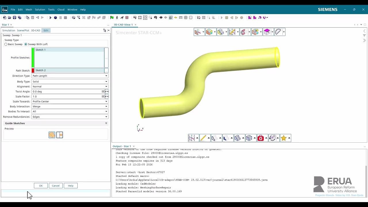Switch to the Simulation tab
Image resolution: width=368 pixels, height=207 pixels.
(9, 30)
